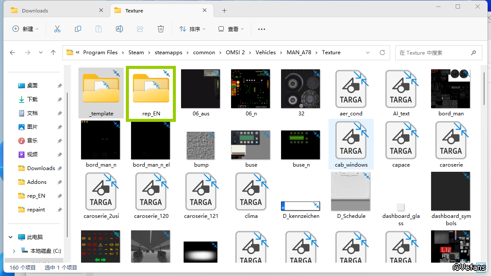Add a new tab with plus button

224,11
